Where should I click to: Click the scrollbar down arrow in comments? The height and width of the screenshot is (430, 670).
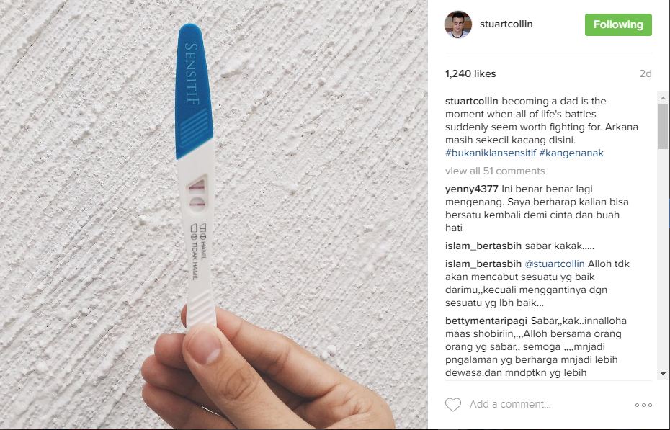pyautogui.click(x=664, y=374)
